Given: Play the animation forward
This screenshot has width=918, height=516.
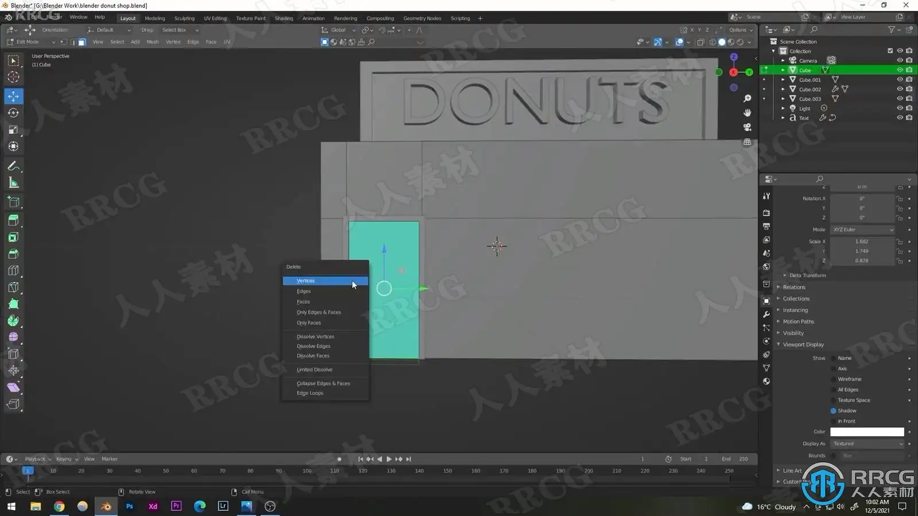Looking at the screenshot, I should (389, 459).
